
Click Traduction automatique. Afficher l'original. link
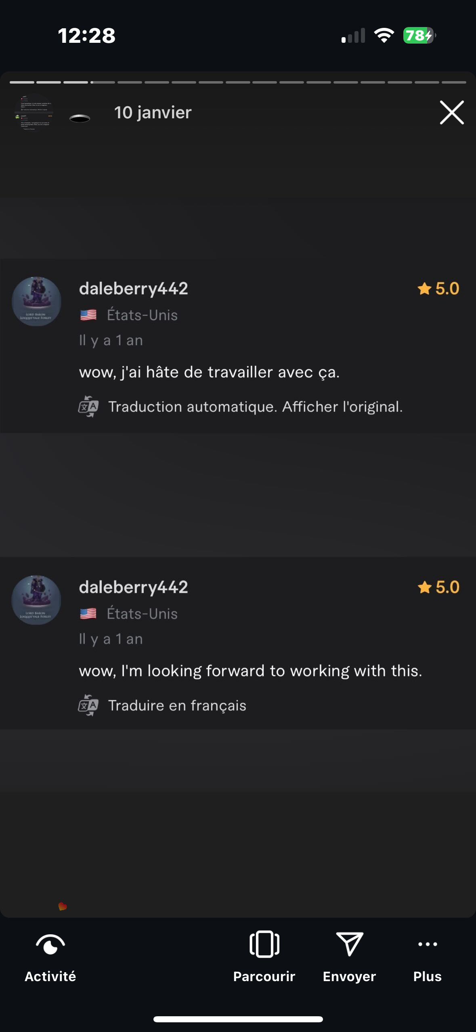tap(256, 407)
